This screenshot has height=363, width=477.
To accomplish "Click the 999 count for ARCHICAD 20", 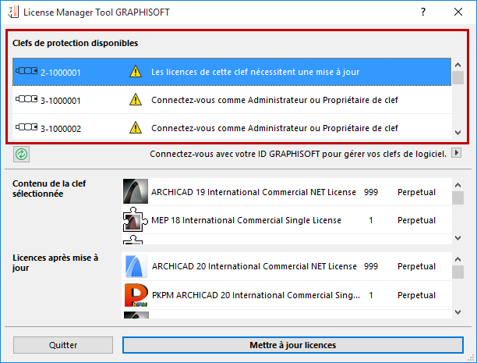I will coord(371,266).
